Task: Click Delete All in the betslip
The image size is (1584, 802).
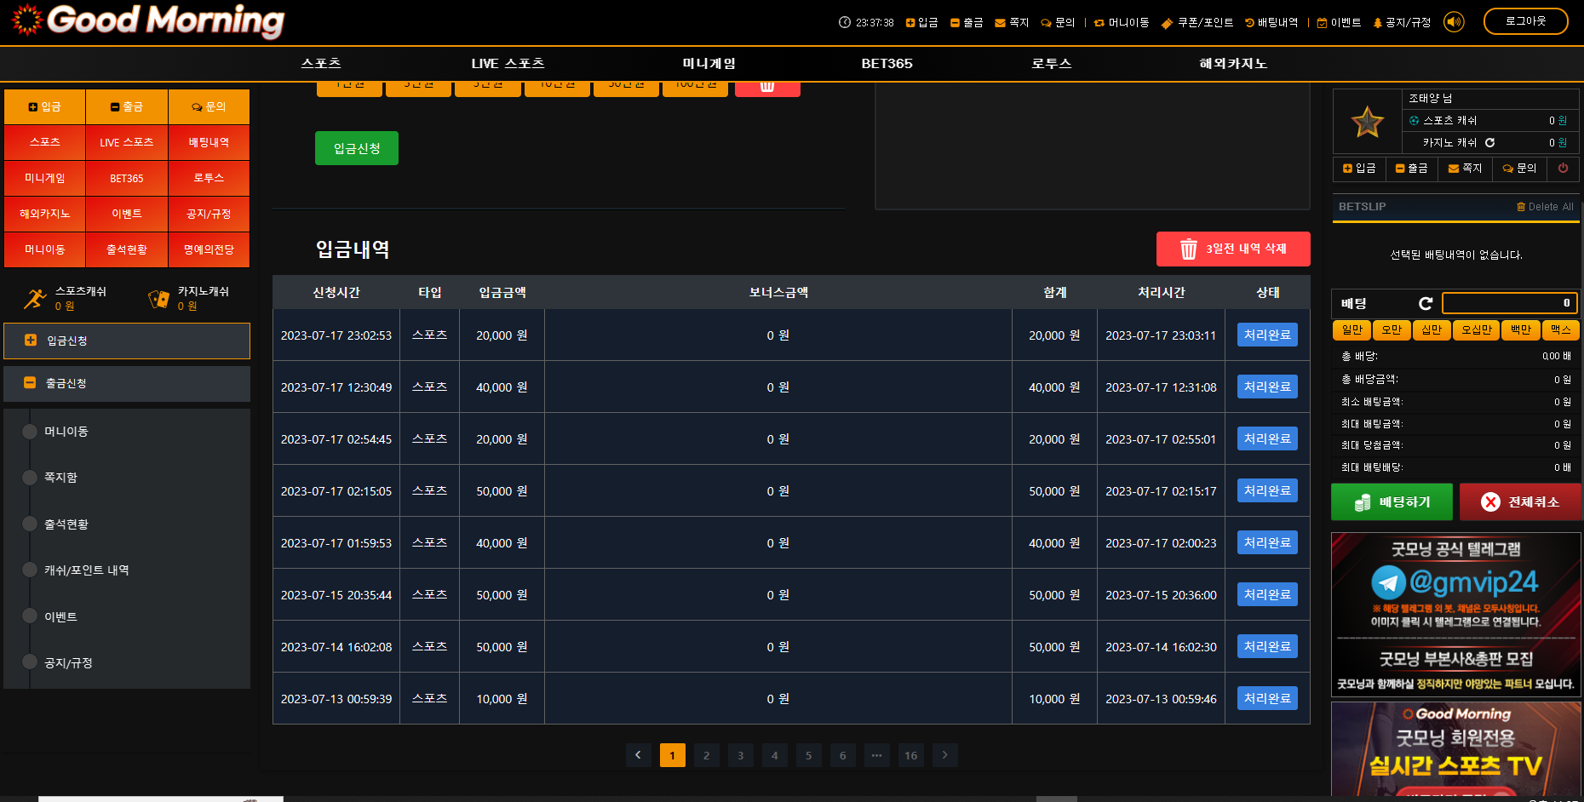Action: [1545, 207]
